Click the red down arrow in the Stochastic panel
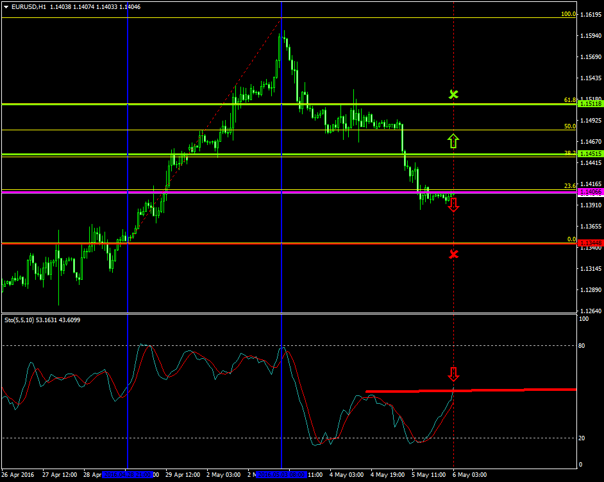Screen dimensions: 604x482 [x=454, y=374]
